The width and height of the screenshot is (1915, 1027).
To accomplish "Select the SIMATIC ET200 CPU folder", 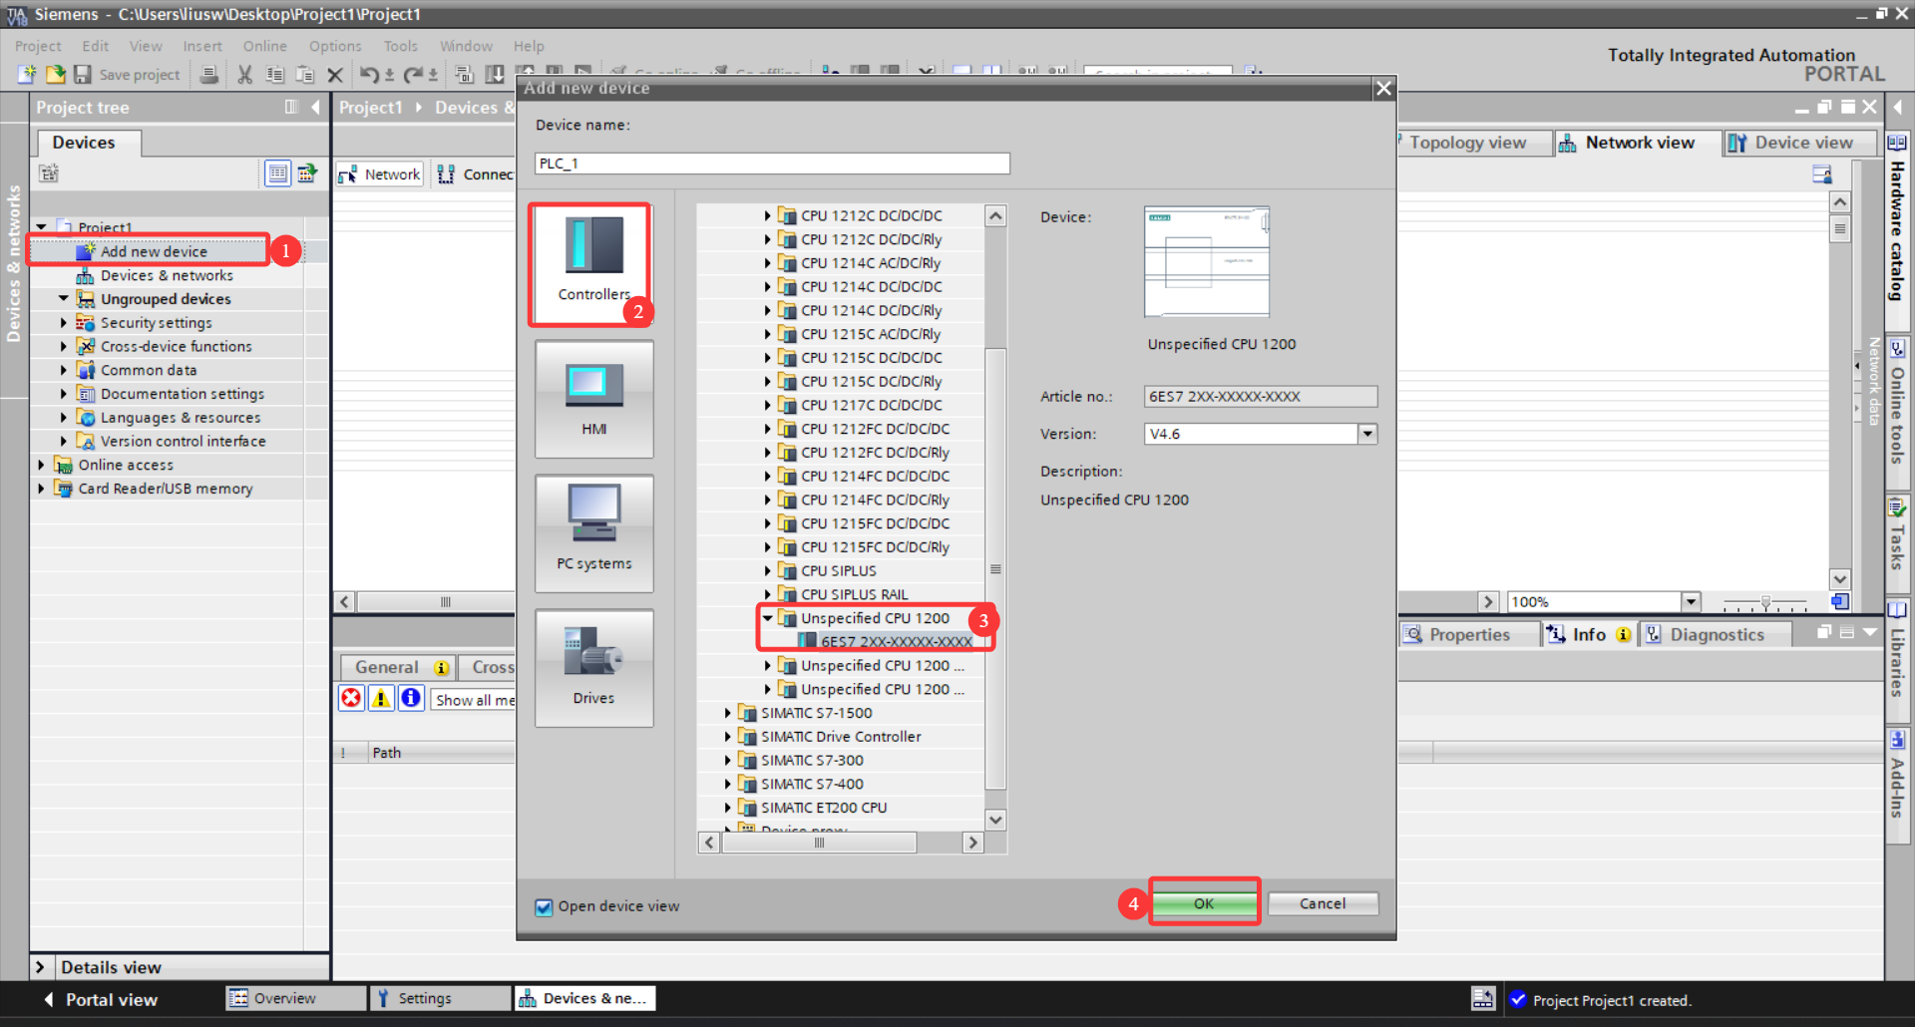I will point(823,808).
